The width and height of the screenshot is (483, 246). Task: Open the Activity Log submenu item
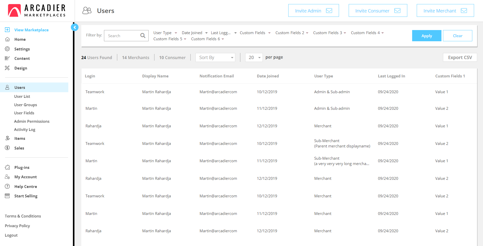point(25,130)
